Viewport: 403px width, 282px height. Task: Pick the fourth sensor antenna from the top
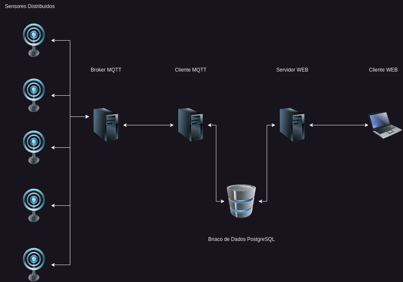point(34,205)
